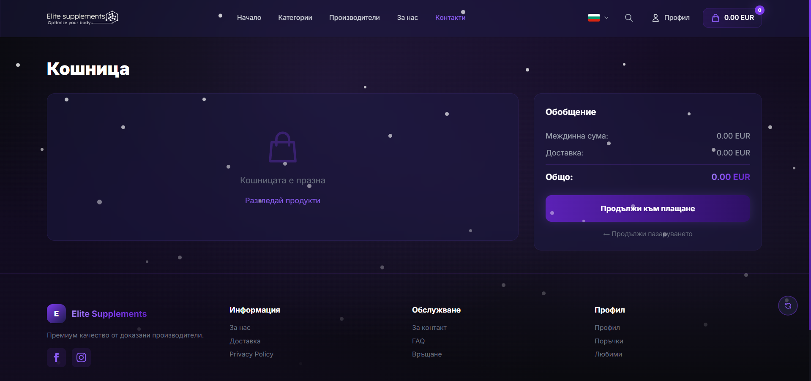
Task: Click the page vertical scrollbar
Action: pos(809,169)
